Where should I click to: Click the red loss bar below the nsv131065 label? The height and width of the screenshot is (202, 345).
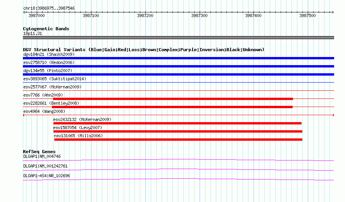pyautogui.click(x=178, y=140)
